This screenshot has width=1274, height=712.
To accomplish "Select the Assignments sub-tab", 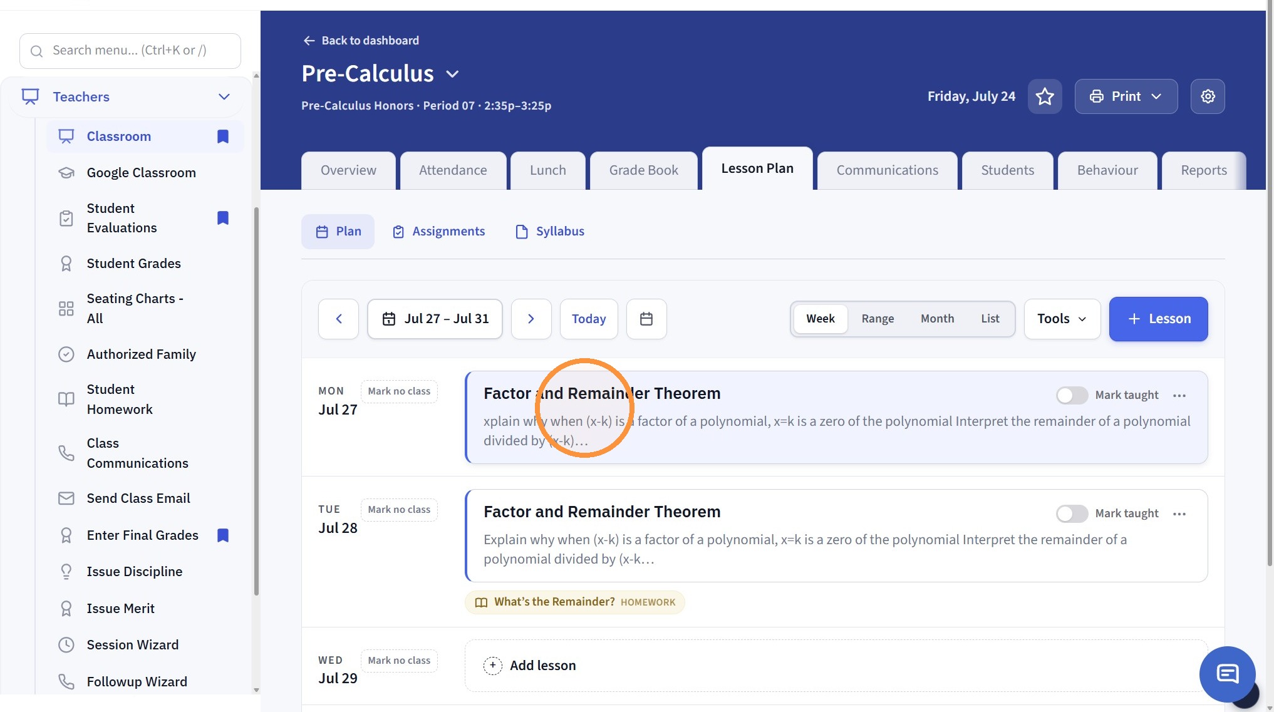I will coord(438,232).
